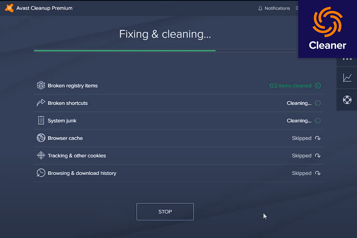Image resolution: width=357 pixels, height=238 pixels.
Task: Click the STOP button
Action: (x=165, y=212)
